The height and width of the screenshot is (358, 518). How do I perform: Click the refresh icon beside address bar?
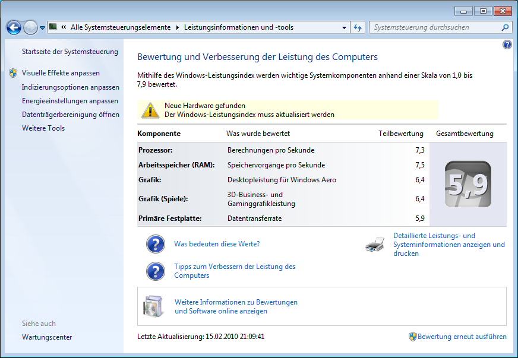358,27
